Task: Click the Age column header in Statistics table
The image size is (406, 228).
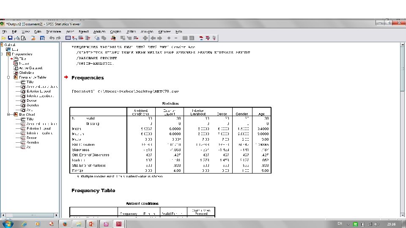Action: coord(261,114)
